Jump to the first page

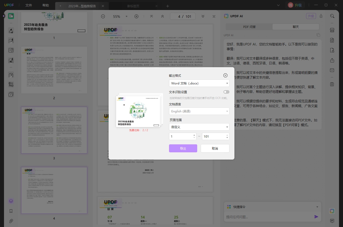(x=151, y=16)
